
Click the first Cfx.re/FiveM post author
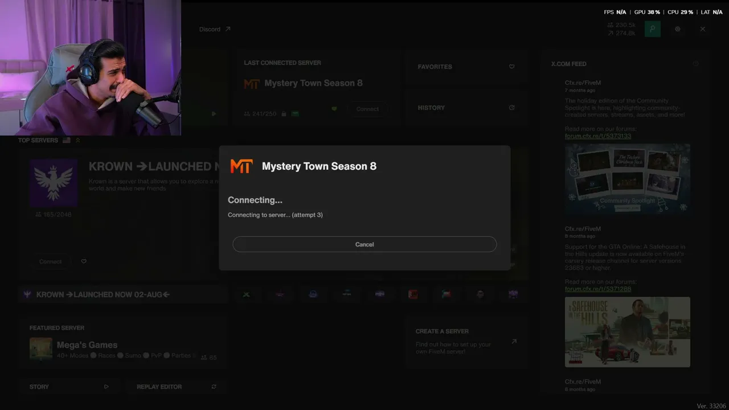click(583, 83)
